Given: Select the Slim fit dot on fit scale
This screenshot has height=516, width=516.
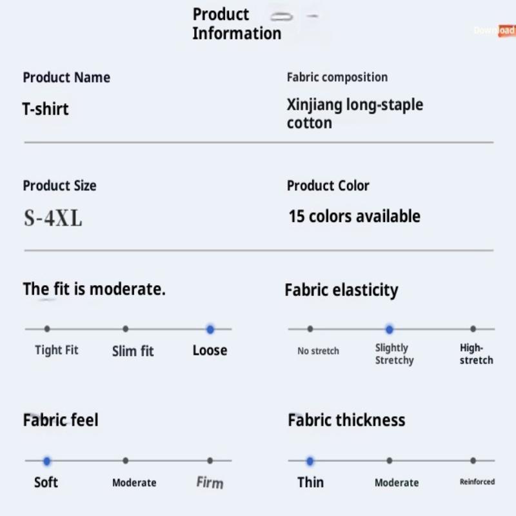Looking at the screenshot, I should pyautogui.click(x=125, y=329).
